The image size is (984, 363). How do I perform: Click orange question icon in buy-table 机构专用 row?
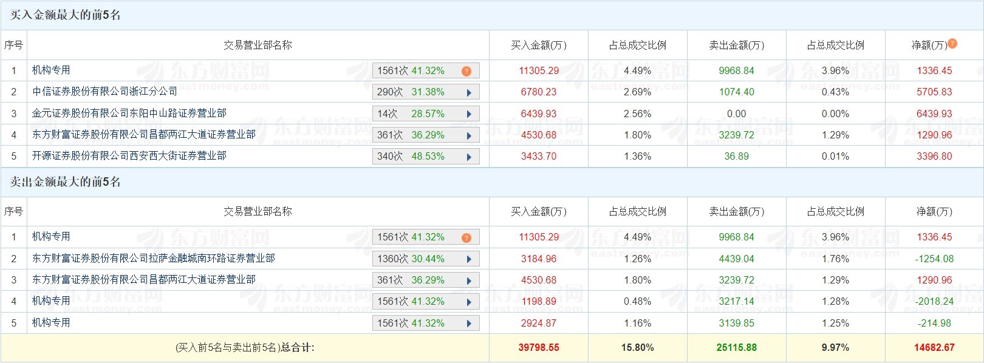tap(466, 71)
